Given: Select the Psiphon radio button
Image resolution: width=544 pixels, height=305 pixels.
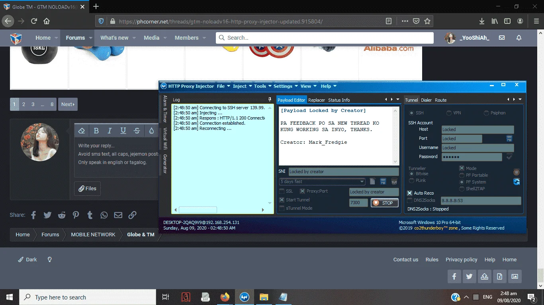Looking at the screenshot, I should point(486,113).
